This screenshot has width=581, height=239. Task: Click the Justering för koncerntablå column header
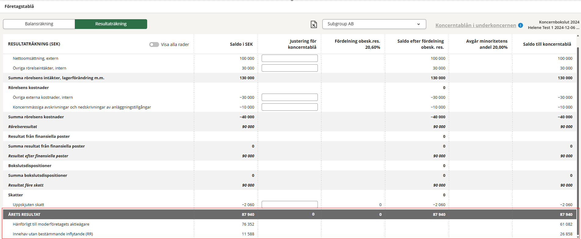(x=302, y=44)
